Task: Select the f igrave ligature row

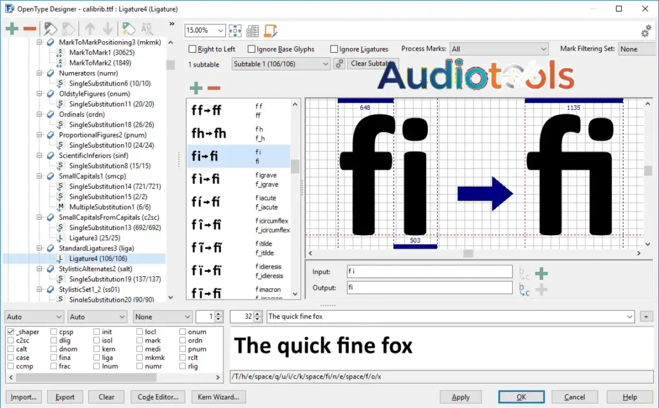Action: [239, 179]
